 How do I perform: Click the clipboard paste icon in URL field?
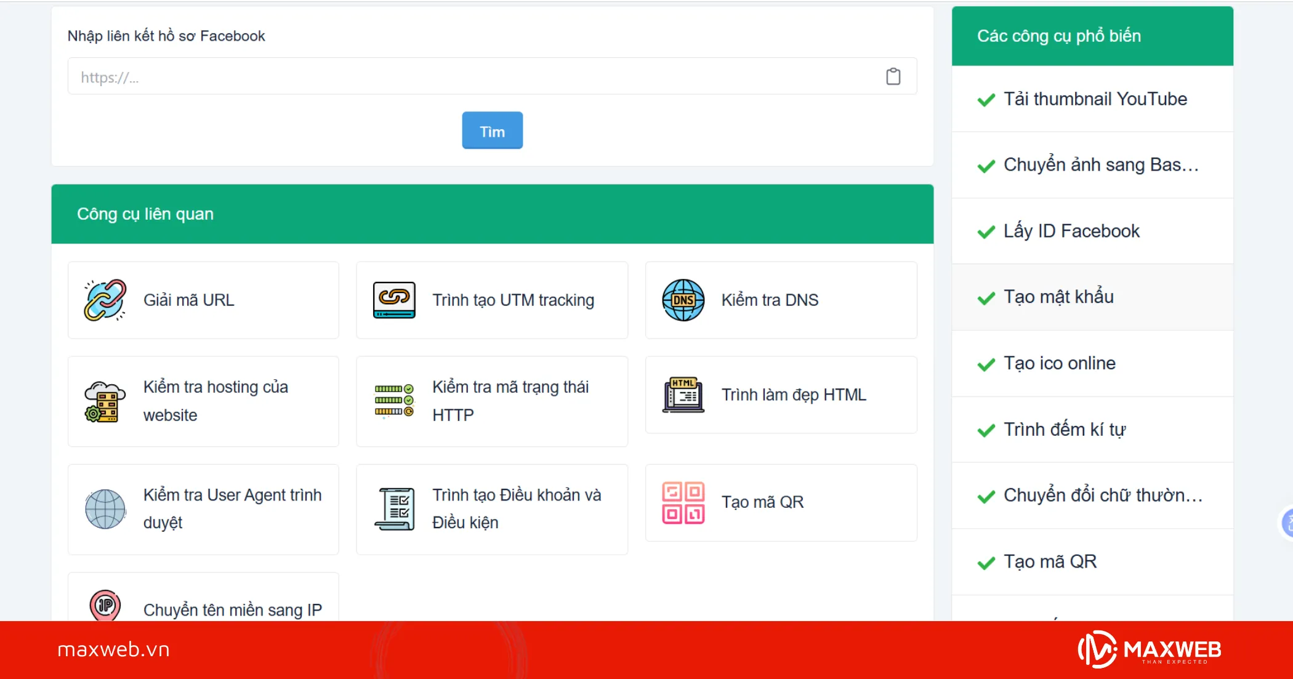tap(893, 76)
